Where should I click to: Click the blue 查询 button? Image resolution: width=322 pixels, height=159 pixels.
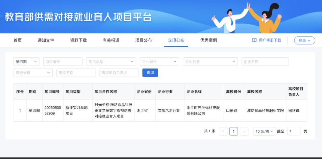[x=150, y=73]
